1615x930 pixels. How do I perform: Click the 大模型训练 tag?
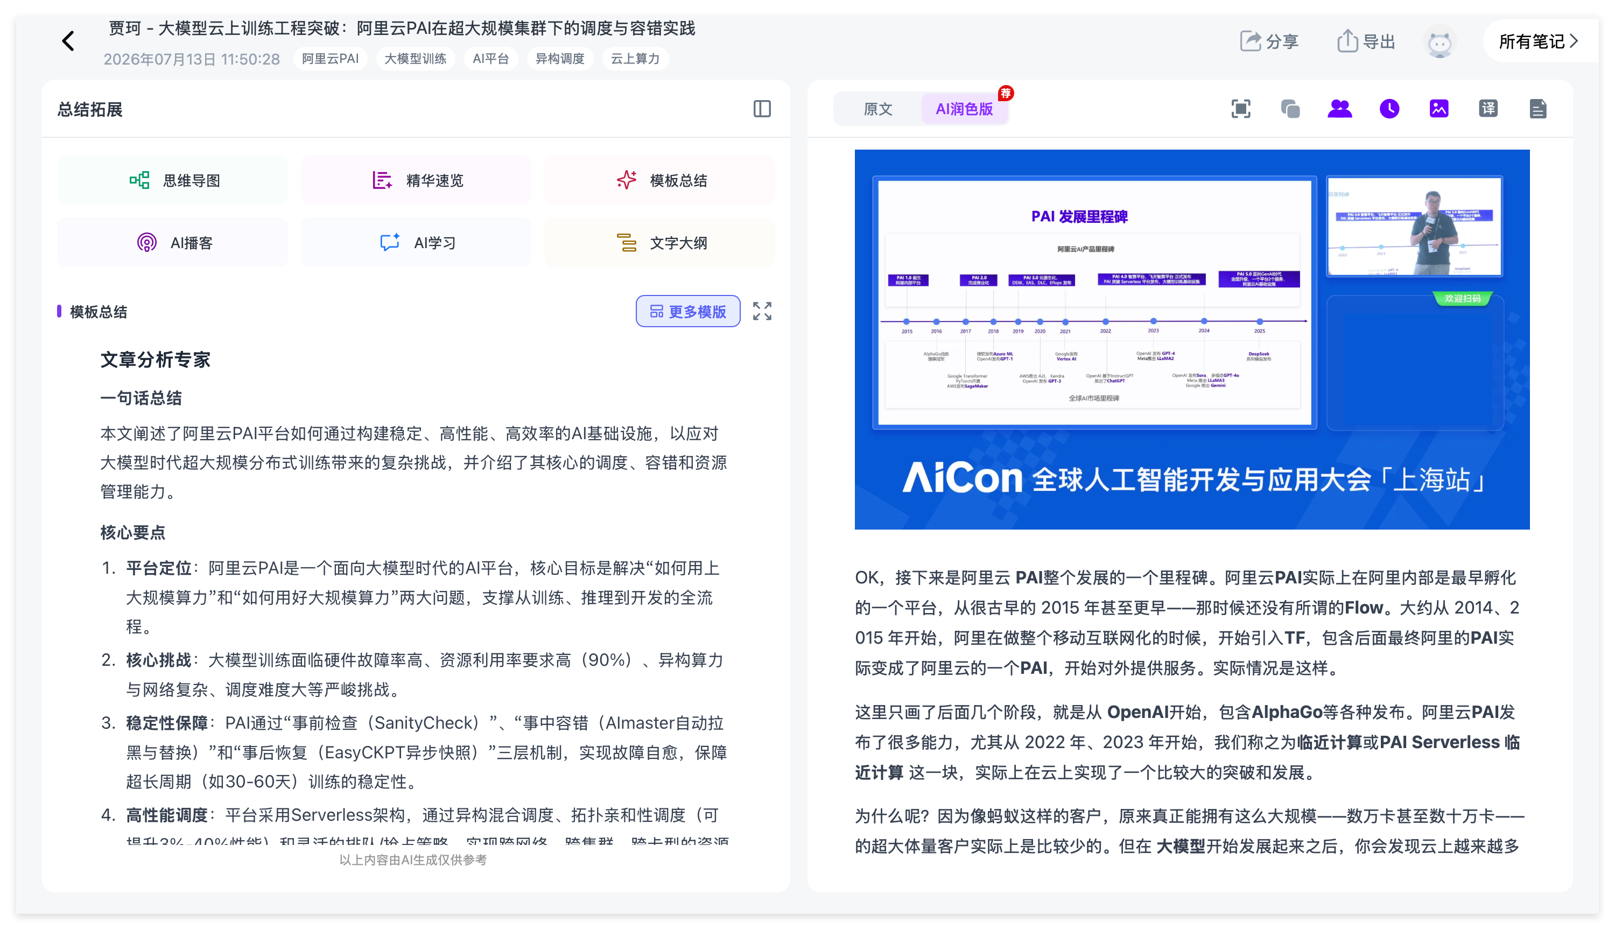[x=415, y=59]
